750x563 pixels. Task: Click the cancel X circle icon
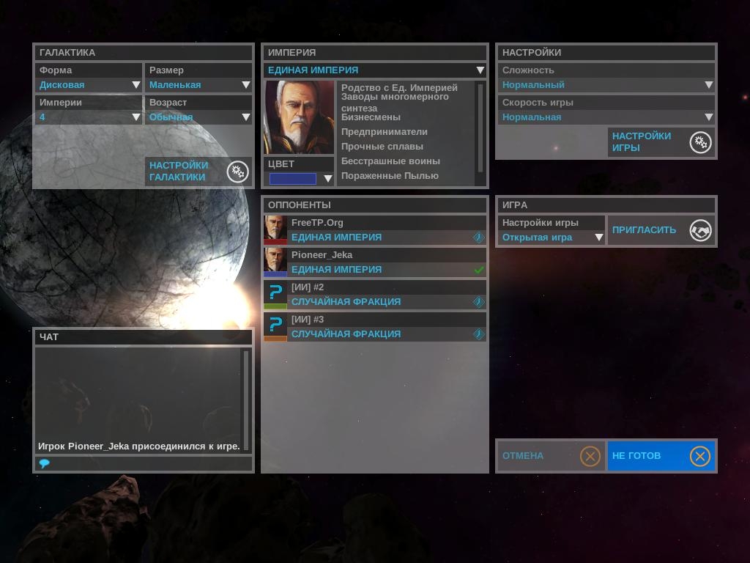coord(590,456)
